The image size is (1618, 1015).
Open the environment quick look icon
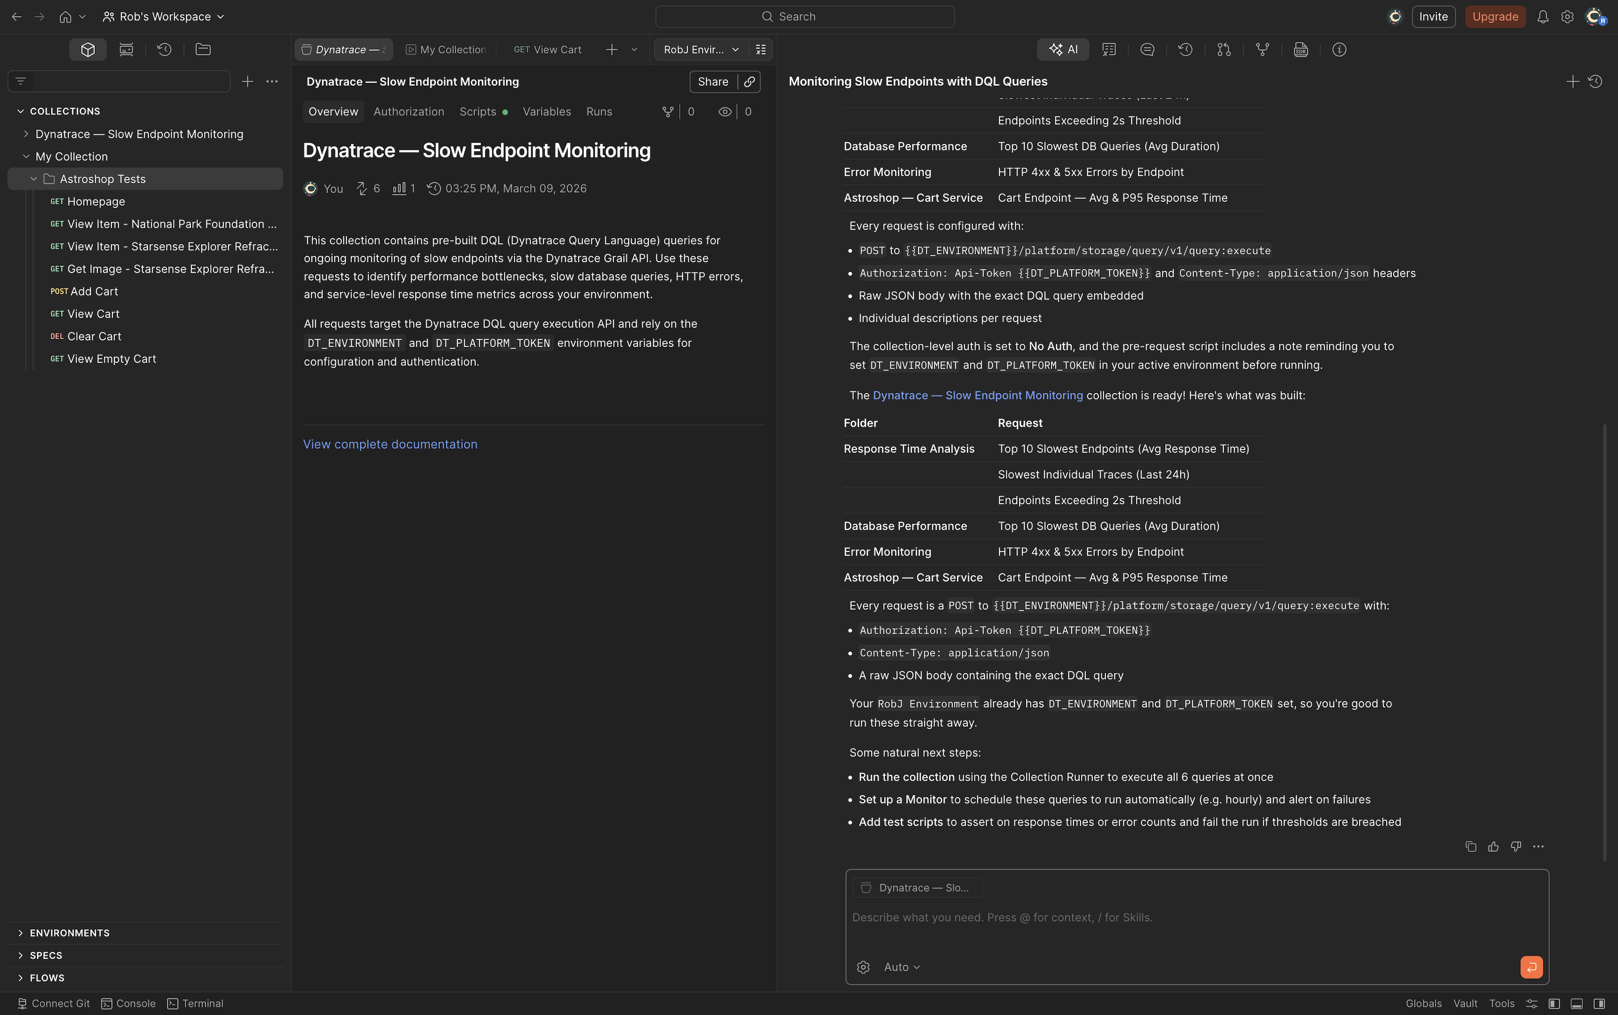point(761,49)
